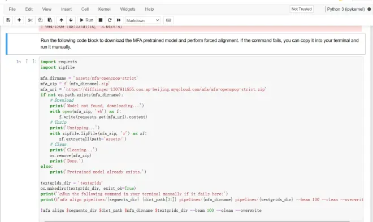Open the View menu
This screenshot has width=373, height=222.
(46, 9)
